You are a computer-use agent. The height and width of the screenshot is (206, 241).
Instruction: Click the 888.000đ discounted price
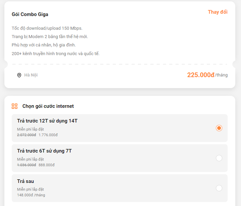[47, 165]
